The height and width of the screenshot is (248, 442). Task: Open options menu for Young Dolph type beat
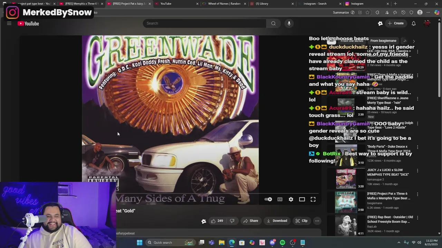[417, 123]
